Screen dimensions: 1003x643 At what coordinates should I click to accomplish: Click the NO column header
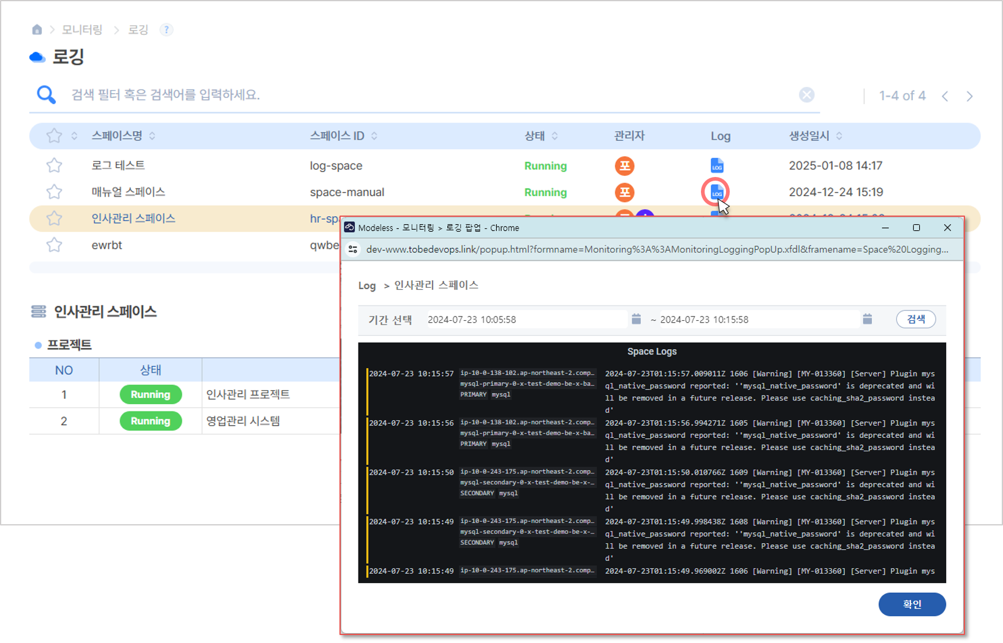coord(64,370)
